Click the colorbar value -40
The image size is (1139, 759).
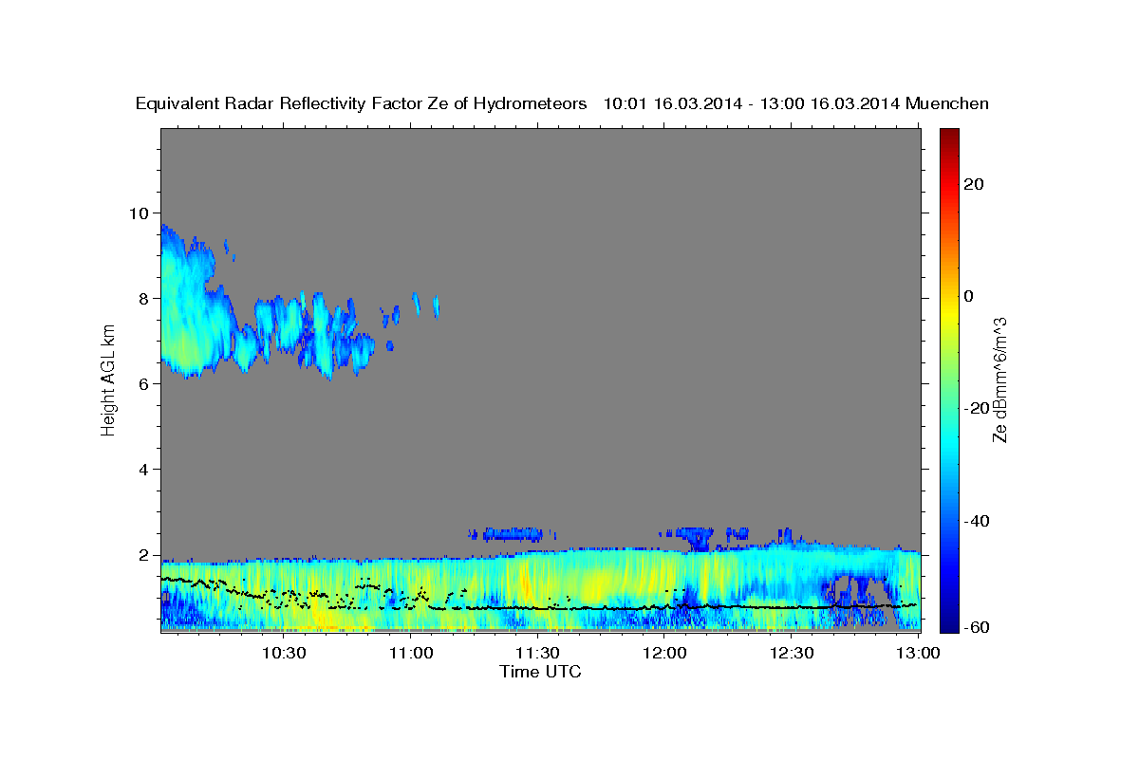point(977,520)
